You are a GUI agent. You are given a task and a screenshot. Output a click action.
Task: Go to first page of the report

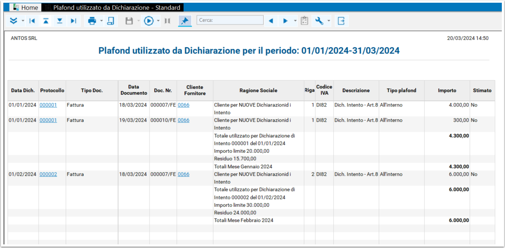[x=32, y=21]
